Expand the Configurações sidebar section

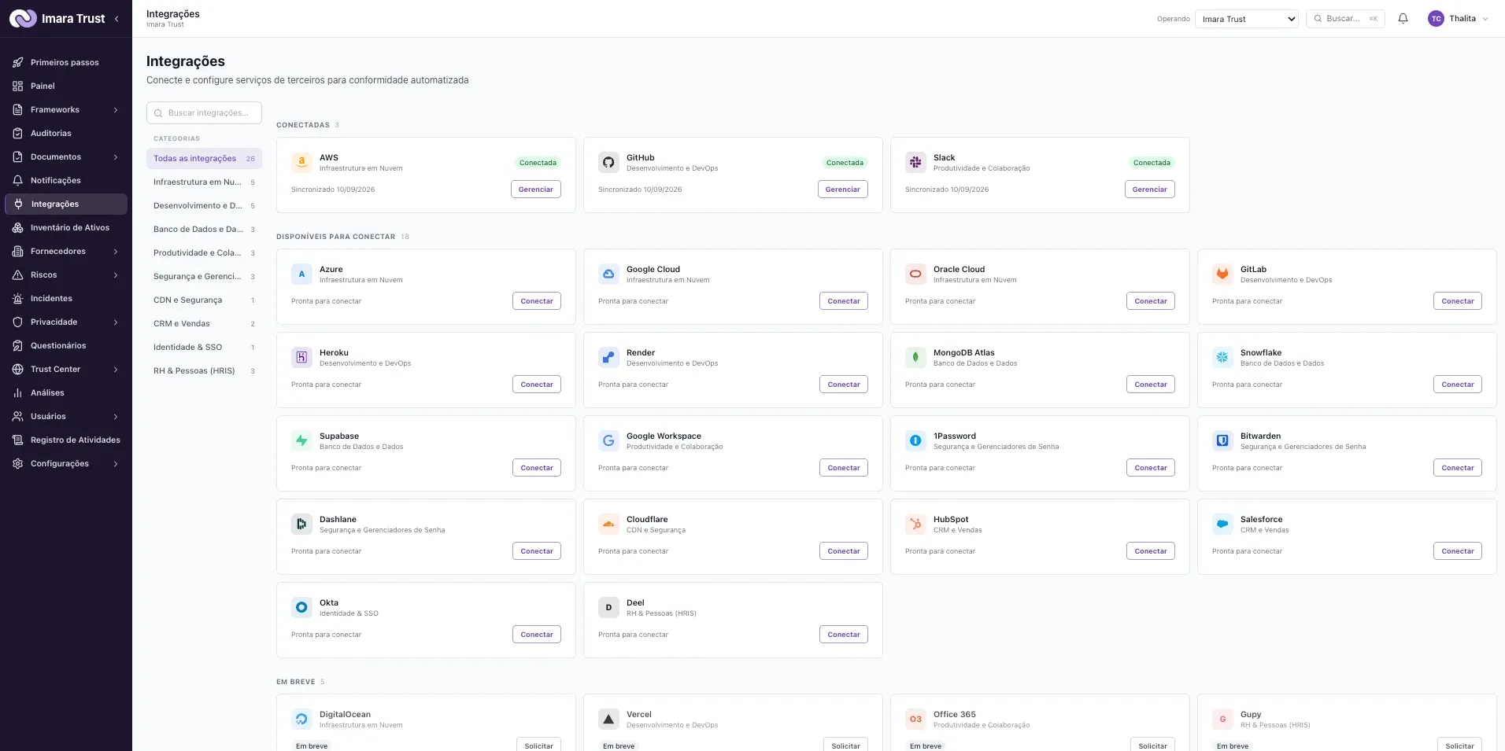click(x=66, y=464)
